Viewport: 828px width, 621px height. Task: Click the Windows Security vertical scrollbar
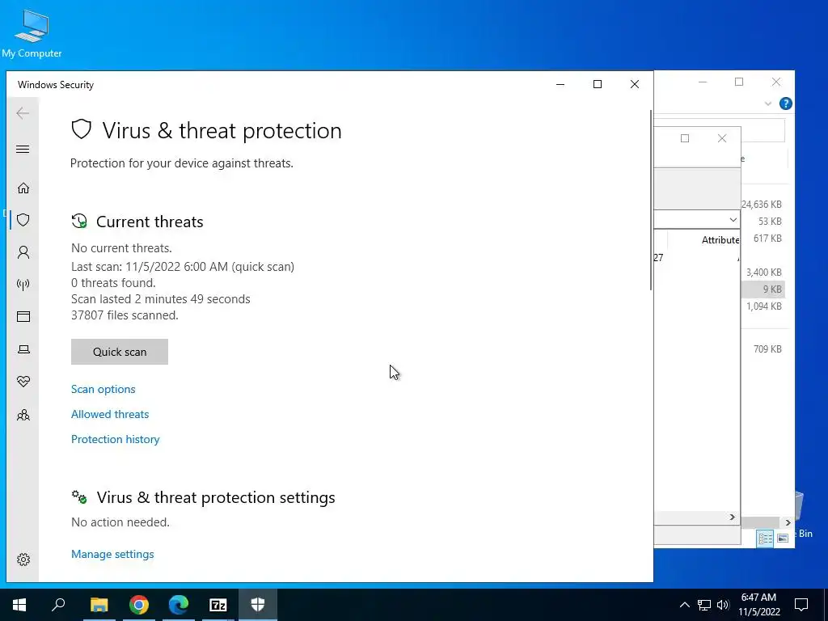tap(651, 200)
